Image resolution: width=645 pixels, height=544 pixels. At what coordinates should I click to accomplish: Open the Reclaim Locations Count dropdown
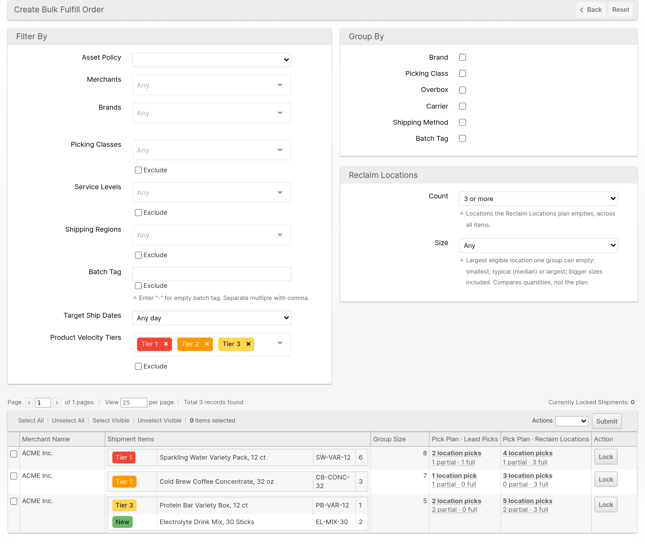point(538,199)
